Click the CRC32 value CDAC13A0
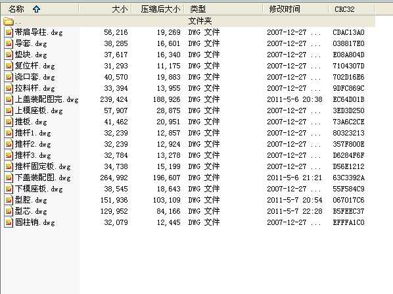Screen dimensions: 393x294 click(348, 33)
